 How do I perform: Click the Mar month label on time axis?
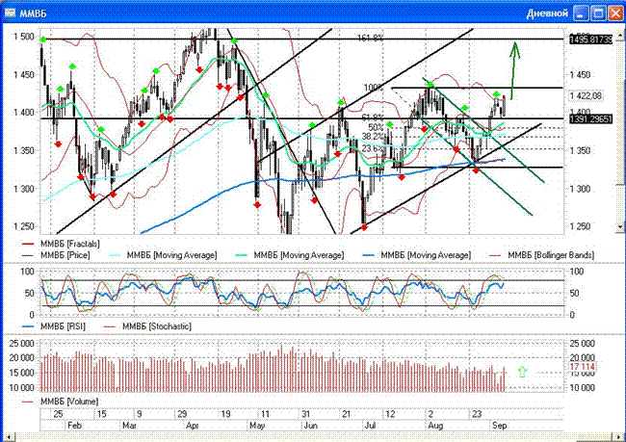[x=129, y=426]
